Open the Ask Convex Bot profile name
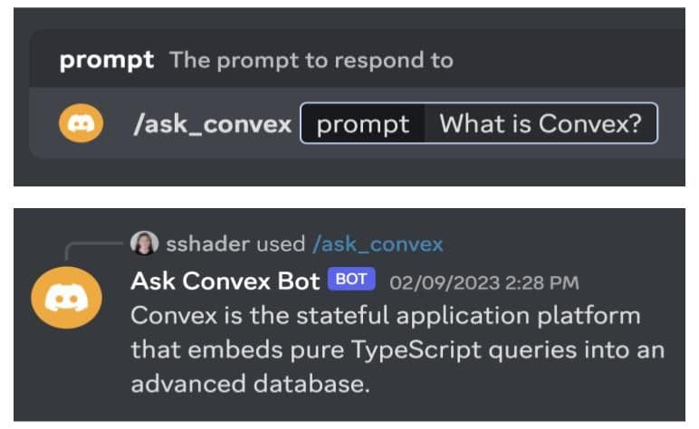The height and width of the screenshot is (429, 699). [225, 281]
